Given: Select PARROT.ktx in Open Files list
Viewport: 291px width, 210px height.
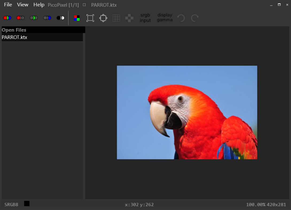Looking at the screenshot, I should [x=15, y=37].
